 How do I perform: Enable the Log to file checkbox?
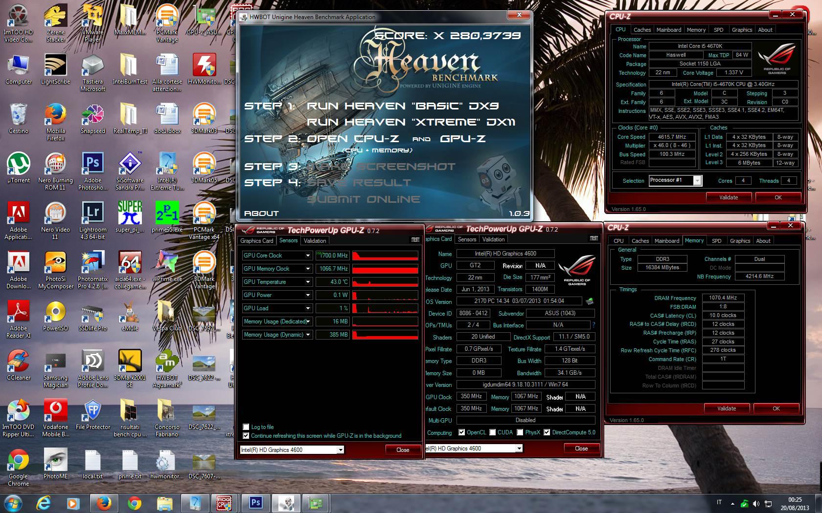246,427
